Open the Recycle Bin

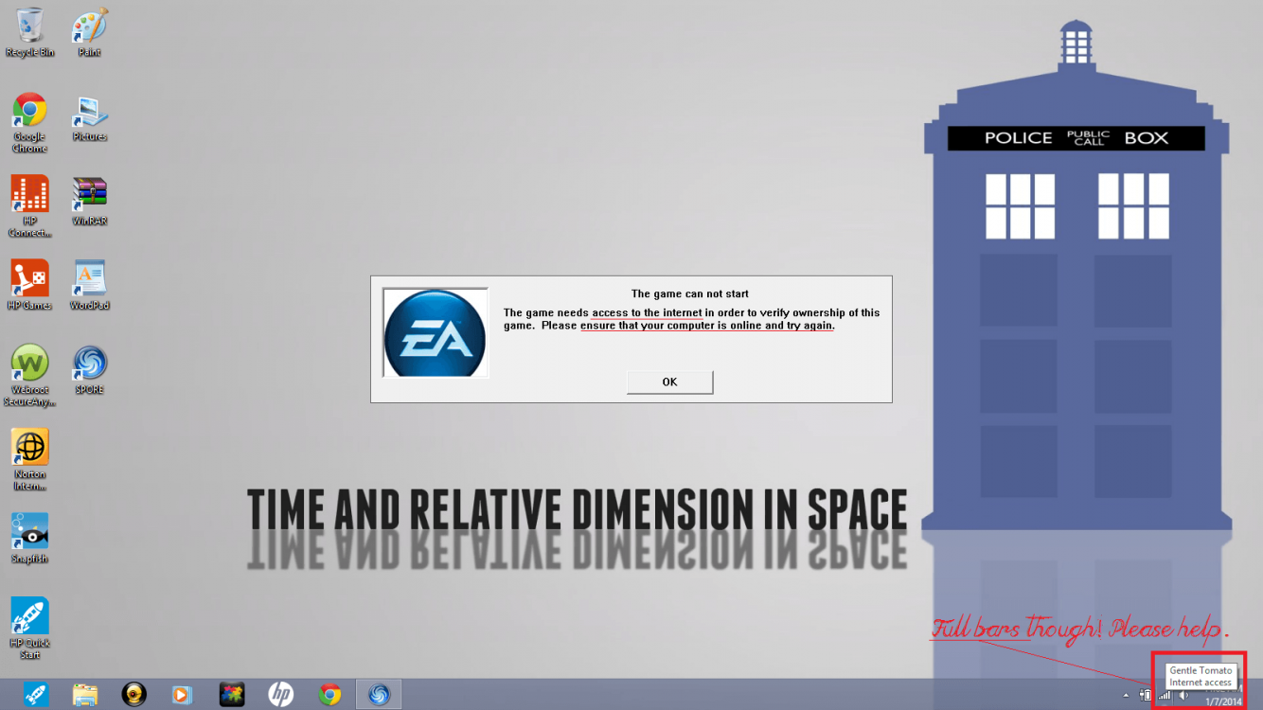click(29, 24)
